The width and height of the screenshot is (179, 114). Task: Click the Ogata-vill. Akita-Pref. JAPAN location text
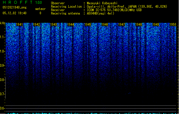[127, 7]
